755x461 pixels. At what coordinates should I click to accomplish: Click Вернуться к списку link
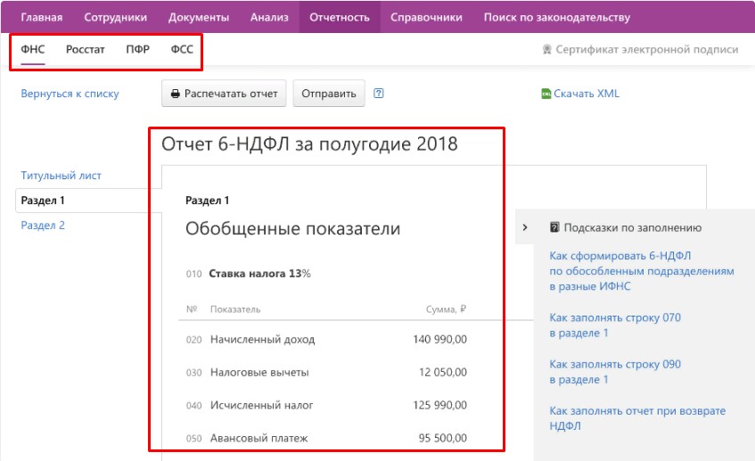(x=70, y=94)
